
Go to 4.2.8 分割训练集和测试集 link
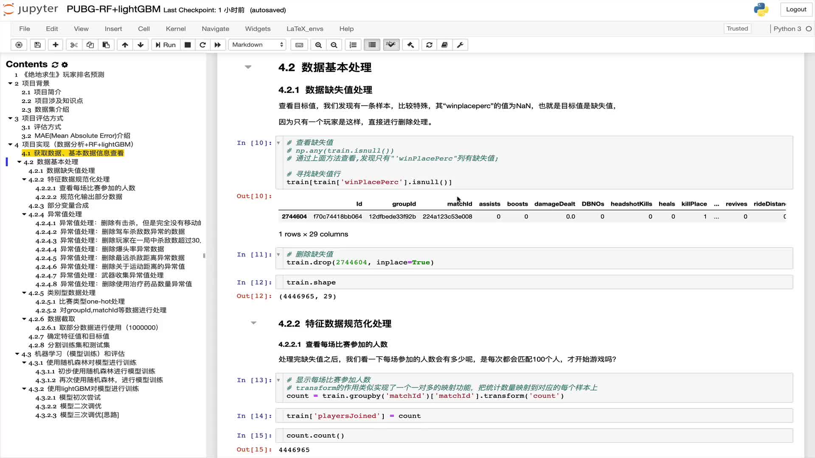tap(69, 345)
